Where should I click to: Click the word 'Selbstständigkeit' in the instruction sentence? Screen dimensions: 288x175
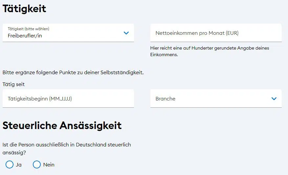click(x=123, y=73)
